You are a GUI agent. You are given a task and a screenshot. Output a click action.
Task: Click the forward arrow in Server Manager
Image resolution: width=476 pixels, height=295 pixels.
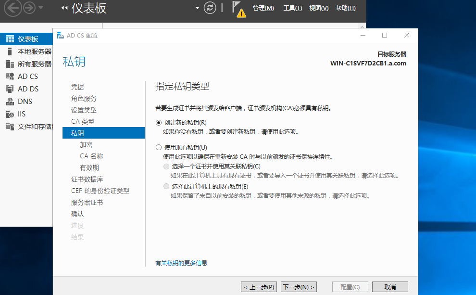pos(29,8)
